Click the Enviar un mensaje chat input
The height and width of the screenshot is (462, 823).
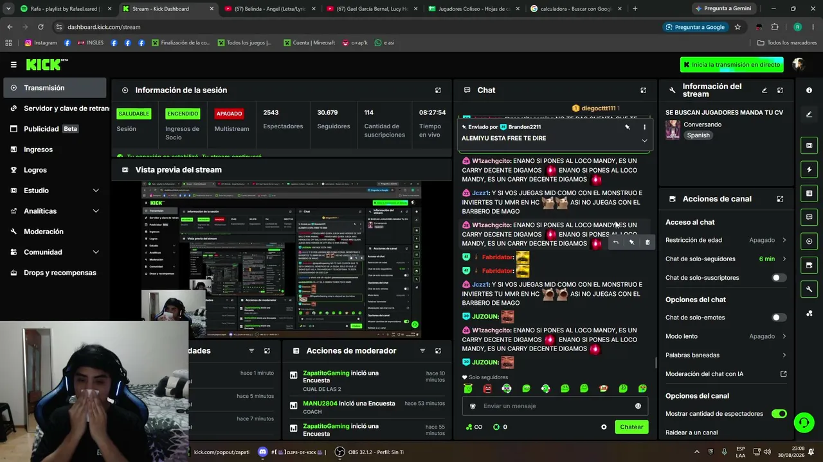(x=554, y=406)
